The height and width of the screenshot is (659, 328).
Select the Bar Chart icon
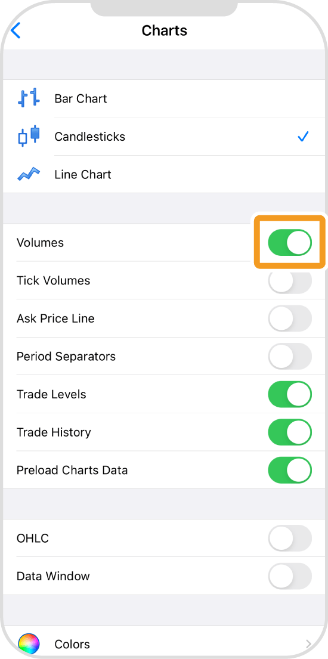(x=29, y=98)
